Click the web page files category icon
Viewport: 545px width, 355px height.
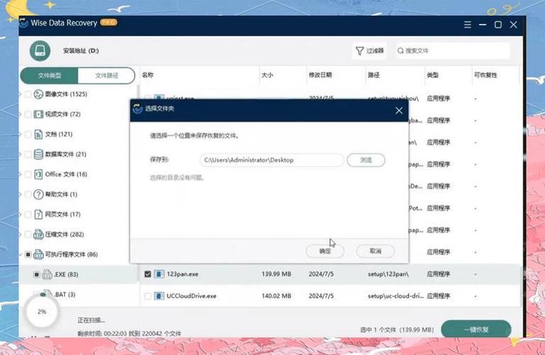tap(38, 214)
